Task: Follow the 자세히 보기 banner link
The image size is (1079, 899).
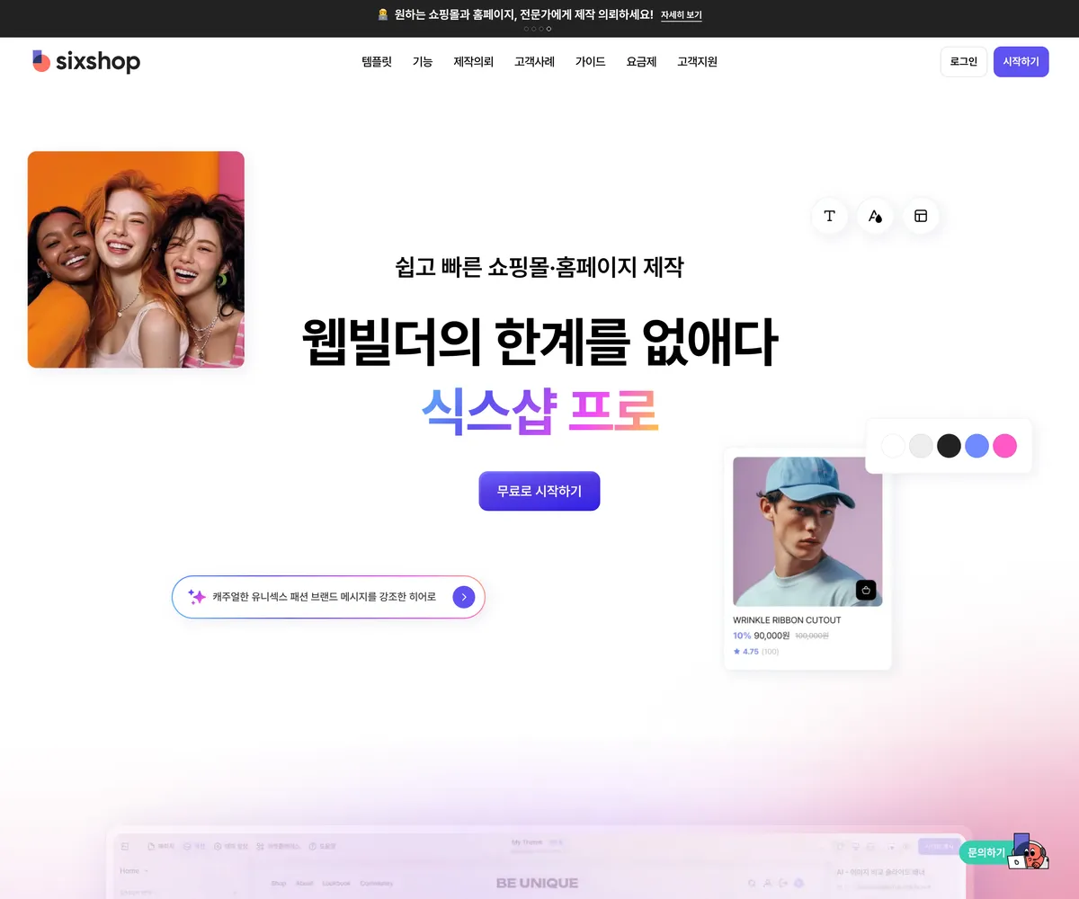Action: pos(682,15)
